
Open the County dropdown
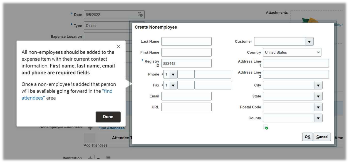[318, 118]
